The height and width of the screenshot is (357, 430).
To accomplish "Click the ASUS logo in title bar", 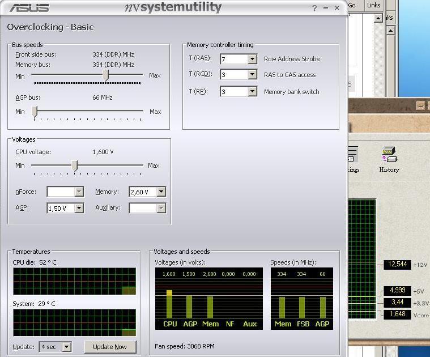I will click(29, 8).
